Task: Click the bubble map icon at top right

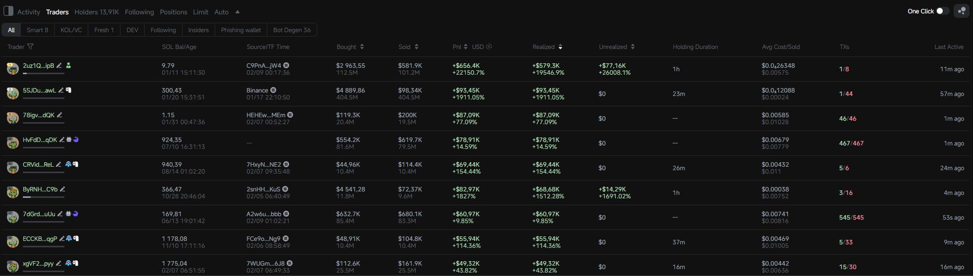Action: click(961, 11)
